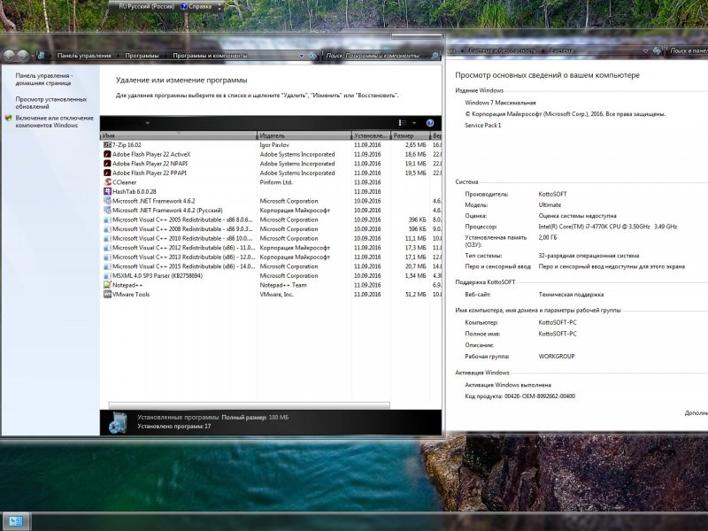Select Microsoft Visual C++ 2015 Redistributable row name

click(184, 266)
